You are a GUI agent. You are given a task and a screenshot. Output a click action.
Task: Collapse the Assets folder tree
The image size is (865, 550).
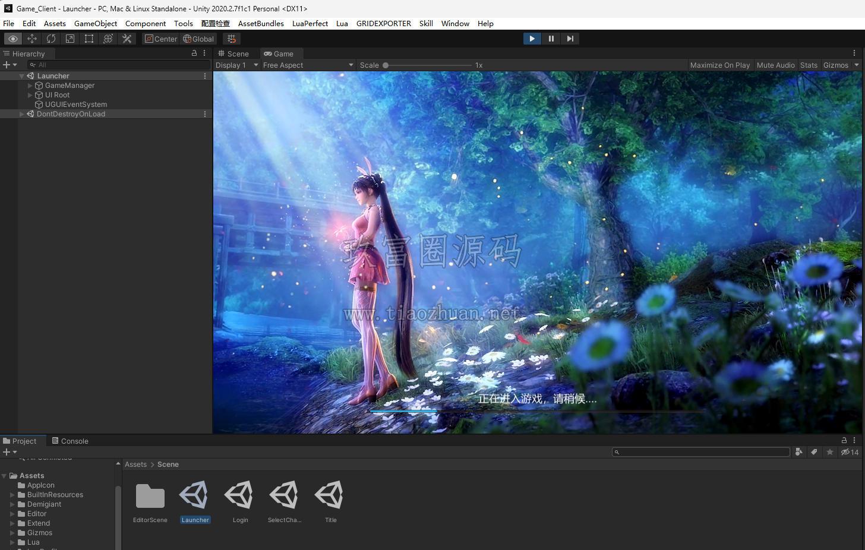(4, 476)
